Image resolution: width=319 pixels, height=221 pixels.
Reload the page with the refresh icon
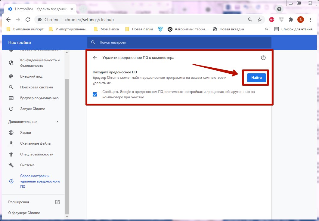tap(28, 20)
